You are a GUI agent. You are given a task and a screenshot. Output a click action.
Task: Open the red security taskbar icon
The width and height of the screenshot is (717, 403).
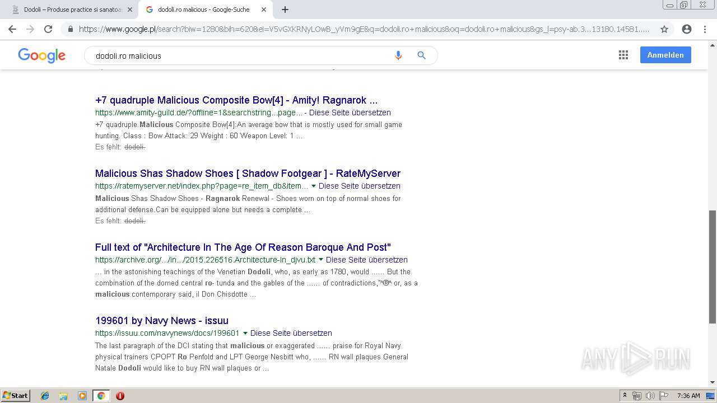point(120,396)
